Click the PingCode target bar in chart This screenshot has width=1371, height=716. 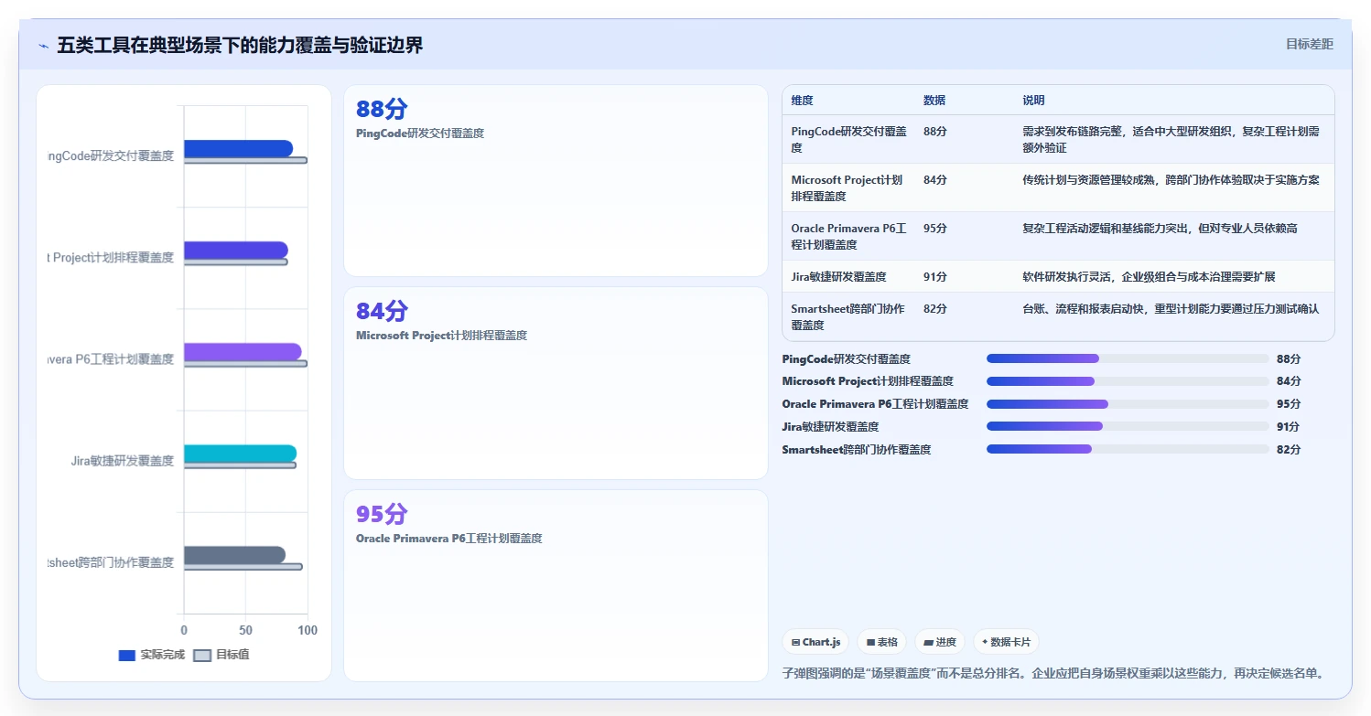245,160
